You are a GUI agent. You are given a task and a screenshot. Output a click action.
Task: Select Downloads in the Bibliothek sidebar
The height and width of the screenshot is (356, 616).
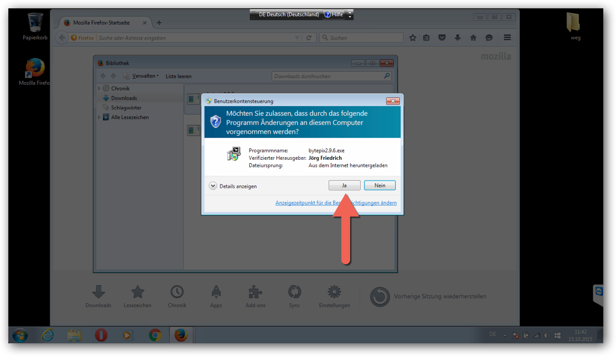pyautogui.click(x=124, y=98)
